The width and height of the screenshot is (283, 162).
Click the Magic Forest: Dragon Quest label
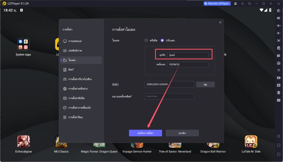tap(99, 151)
